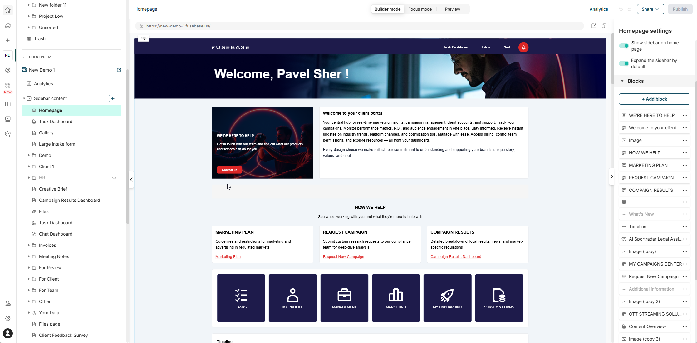Open MARKETING tile
The image size is (697, 343).
pyautogui.click(x=396, y=298)
